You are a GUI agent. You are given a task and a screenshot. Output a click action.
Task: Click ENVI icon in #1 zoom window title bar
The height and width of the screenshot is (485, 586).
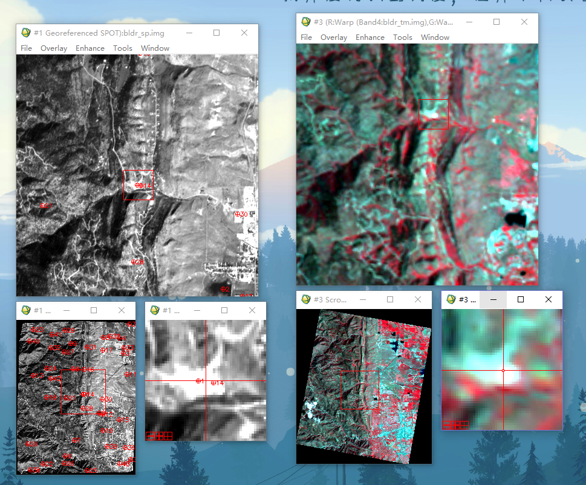pos(155,310)
